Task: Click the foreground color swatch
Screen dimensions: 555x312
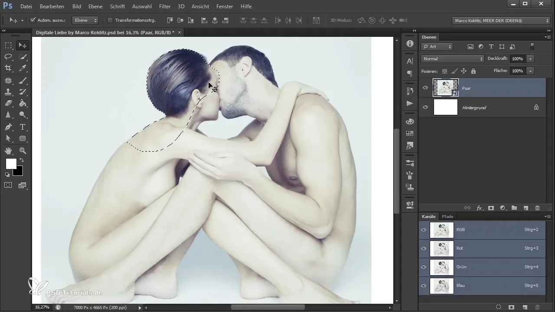Action: 11,163
